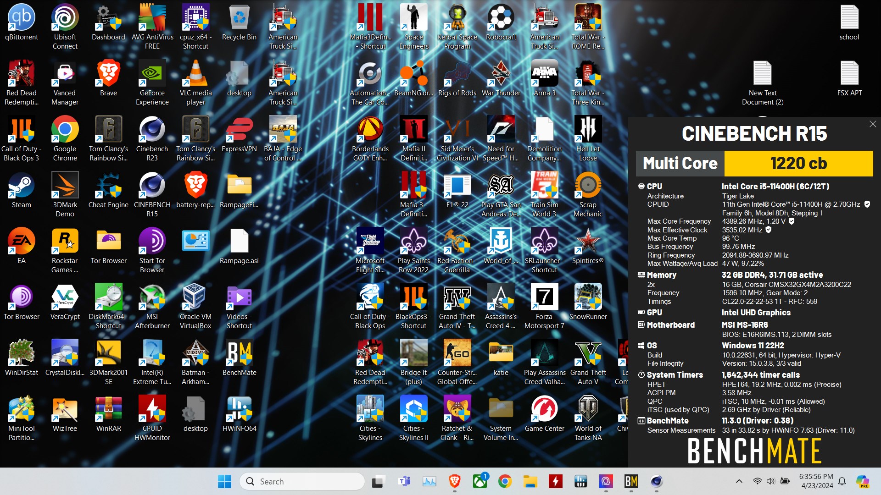Launch Cinebench R23 shortcut
Screen dimensions: 881x495
152,139
